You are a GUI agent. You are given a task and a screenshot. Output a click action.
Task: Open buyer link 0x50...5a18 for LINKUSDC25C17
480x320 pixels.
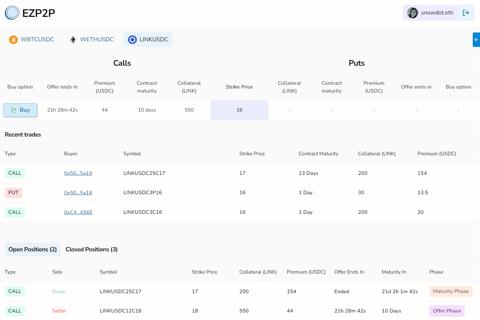[x=78, y=173]
